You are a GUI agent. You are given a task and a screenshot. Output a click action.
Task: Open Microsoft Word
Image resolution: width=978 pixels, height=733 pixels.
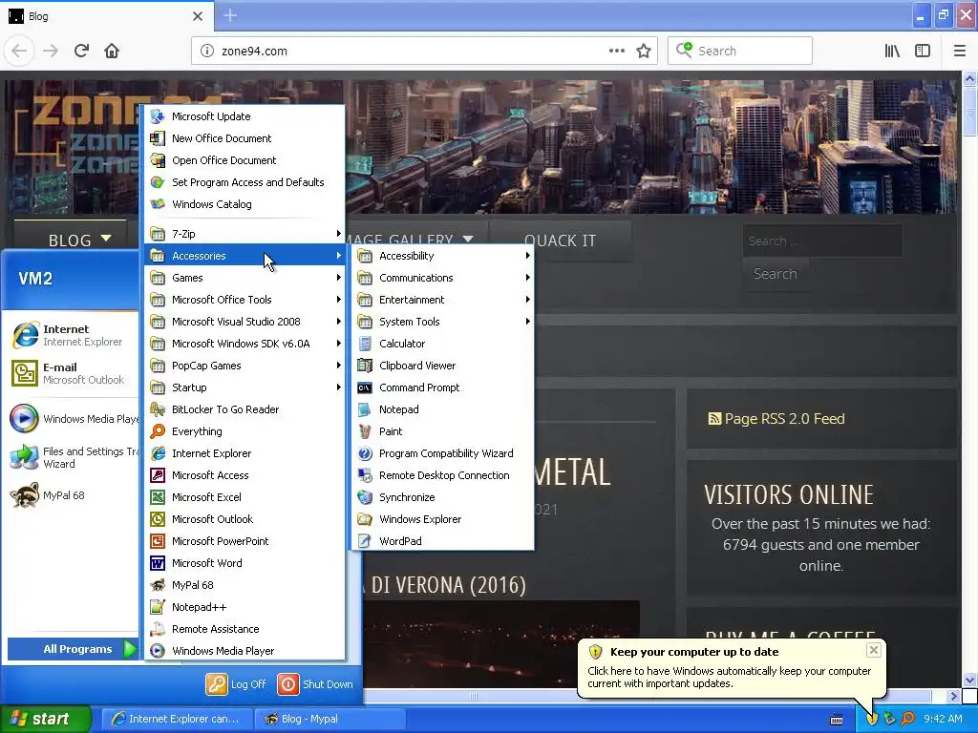(244, 563)
